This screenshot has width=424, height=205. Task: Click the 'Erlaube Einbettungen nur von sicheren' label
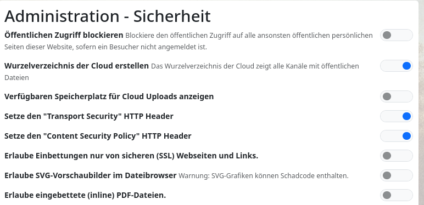tap(131, 156)
